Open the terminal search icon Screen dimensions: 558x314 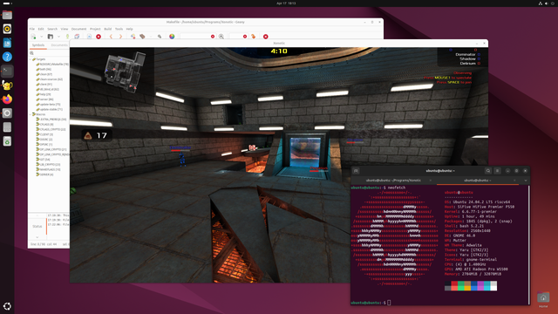488,171
